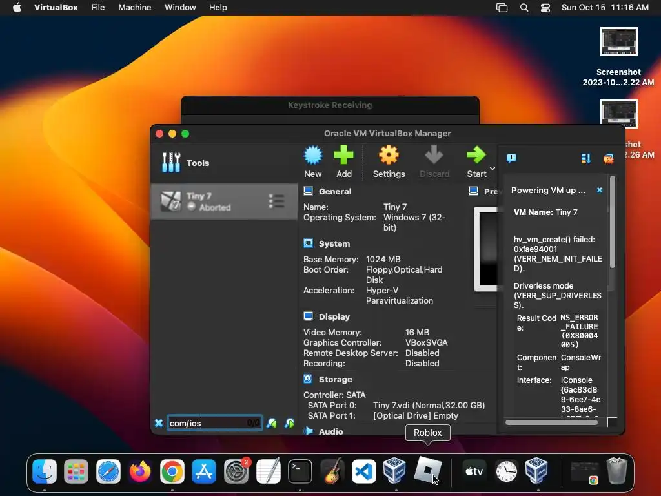Dismiss the Powering VM up notification
661x496 pixels.
pos(600,191)
